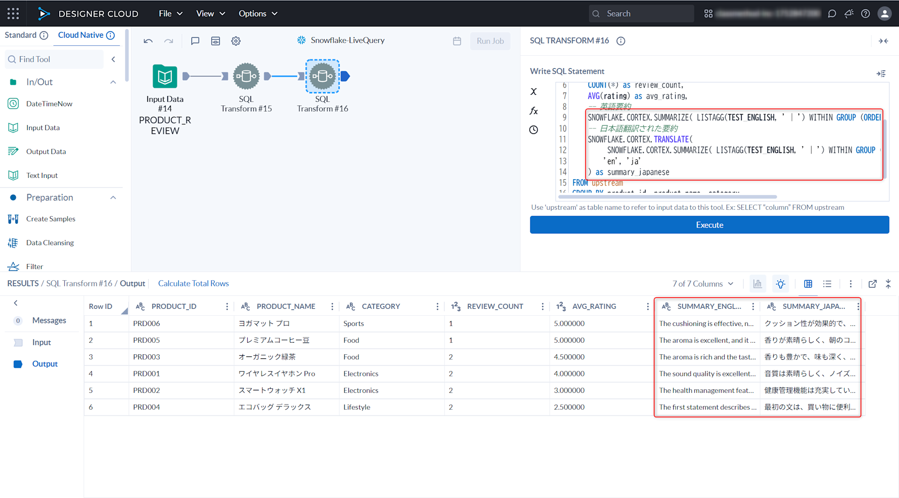Viewport: 899px width, 498px height.
Task: Switch results to table grid view
Action: (808, 284)
